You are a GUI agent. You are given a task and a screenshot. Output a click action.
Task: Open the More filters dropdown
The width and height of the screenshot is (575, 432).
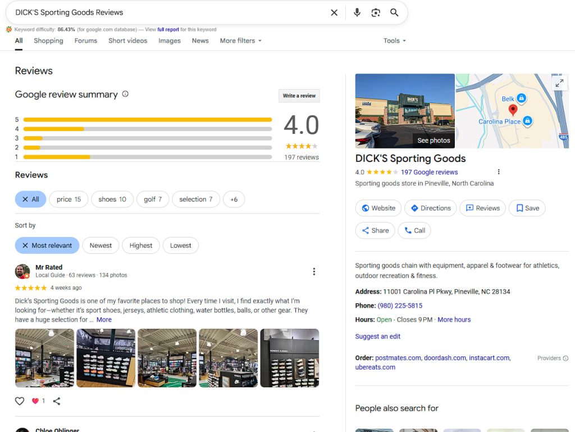pyautogui.click(x=240, y=40)
